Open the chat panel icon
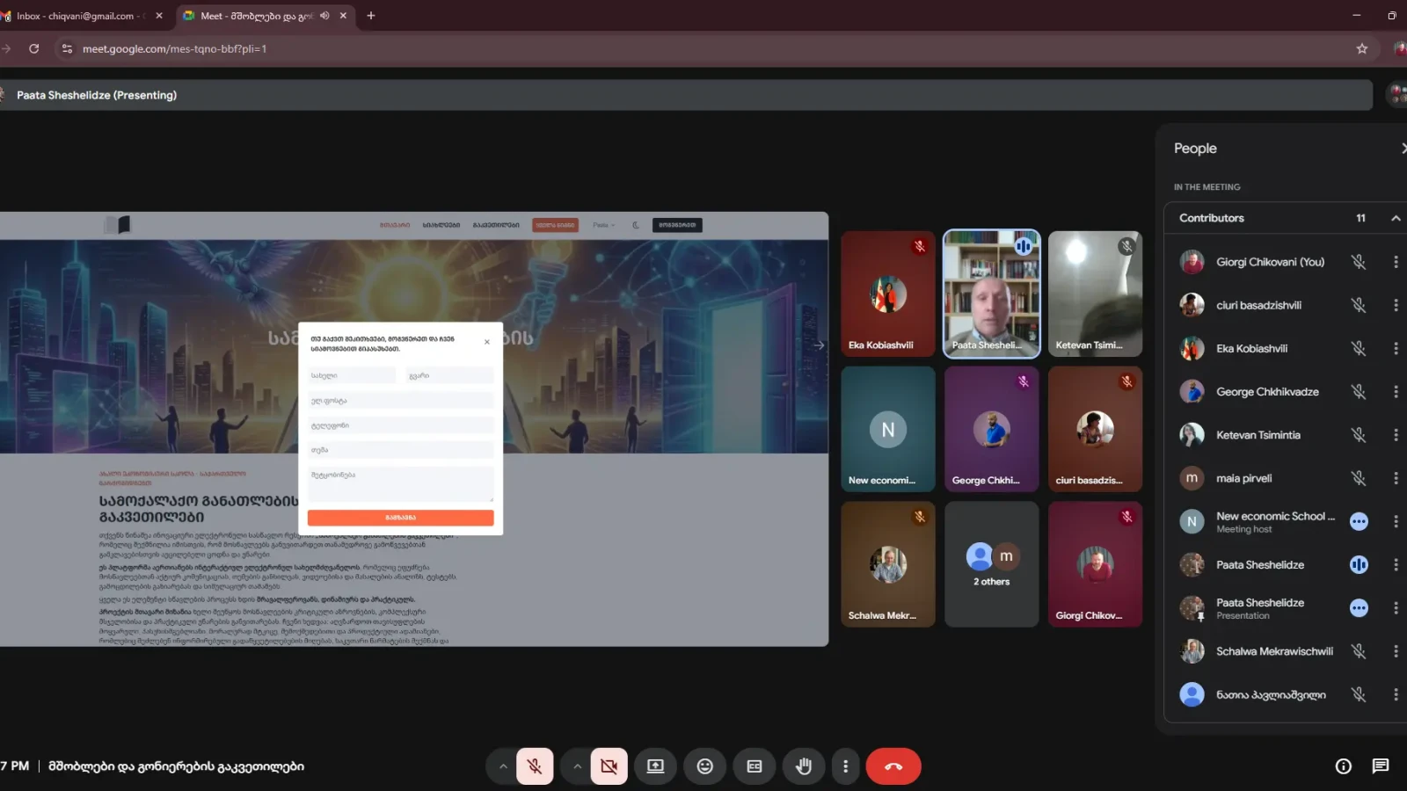The image size is (1407, 791). 1381,766
